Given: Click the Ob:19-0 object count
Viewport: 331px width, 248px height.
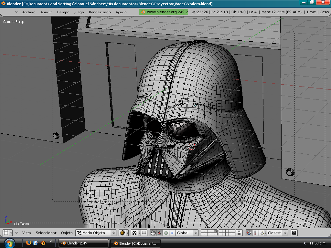Looking at the screenshot, I should click(x=239, y=12).
